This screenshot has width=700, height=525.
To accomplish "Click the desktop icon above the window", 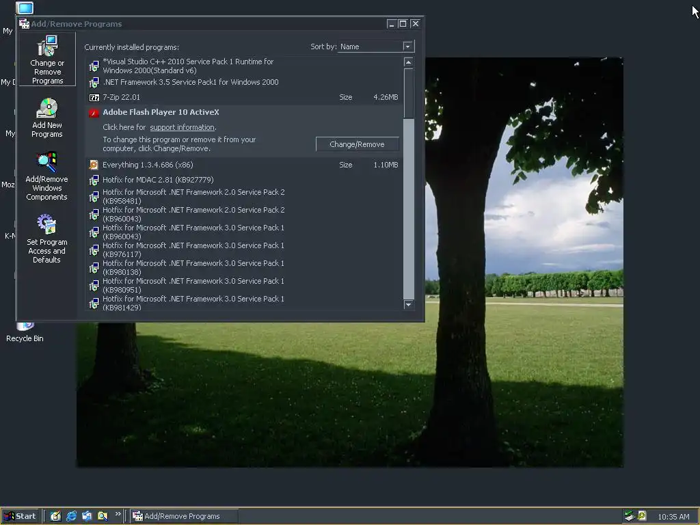I will 25,8.
